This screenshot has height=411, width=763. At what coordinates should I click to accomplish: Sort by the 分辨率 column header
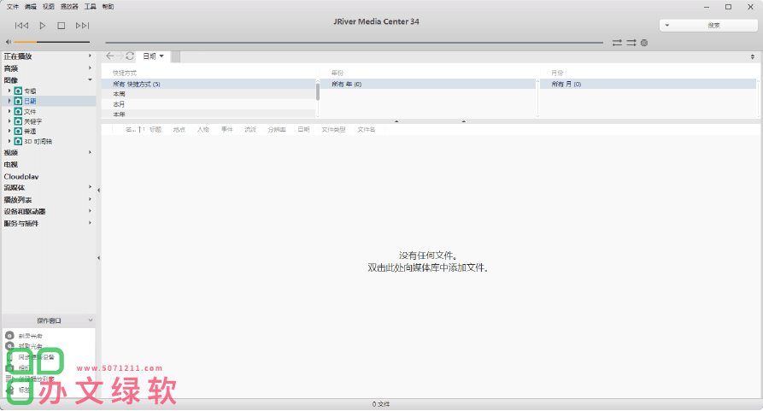[x=276, y=130]
